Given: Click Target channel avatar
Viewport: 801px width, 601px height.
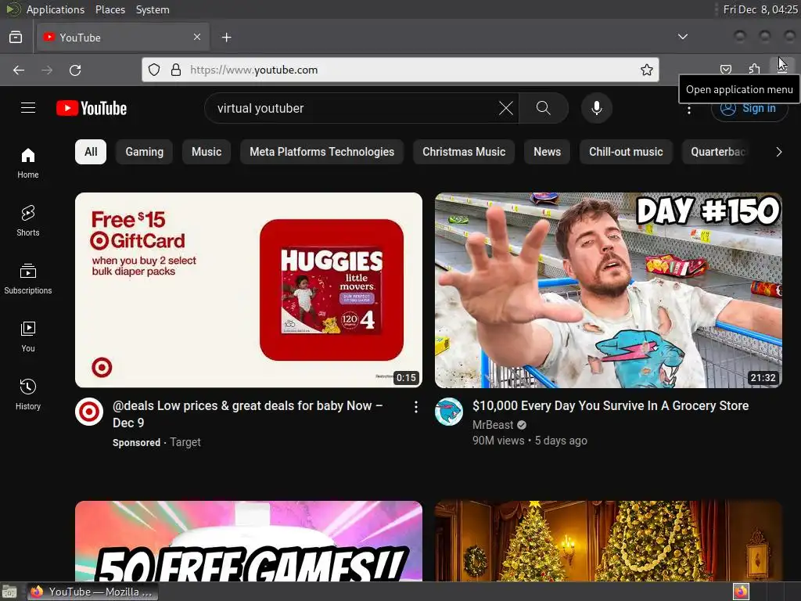Looking at the screenshot, I should 89,412.
